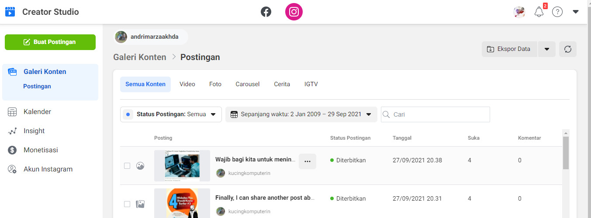591x218 pixels.
Task: Open thumbnail of 'Finally, I can share' post
Action: coord(182,203)
